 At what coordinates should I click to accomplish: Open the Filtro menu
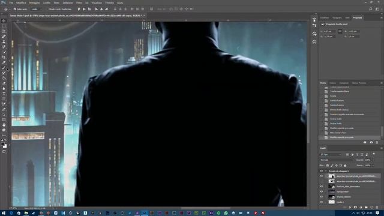coord(79,2)
